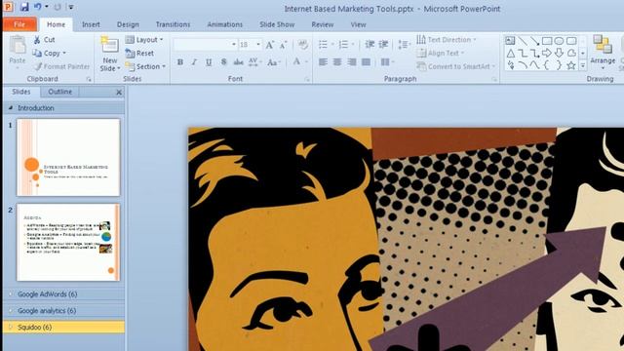The image size is (624, 351).
Task: Justify the text
Action: pos(366,62)
